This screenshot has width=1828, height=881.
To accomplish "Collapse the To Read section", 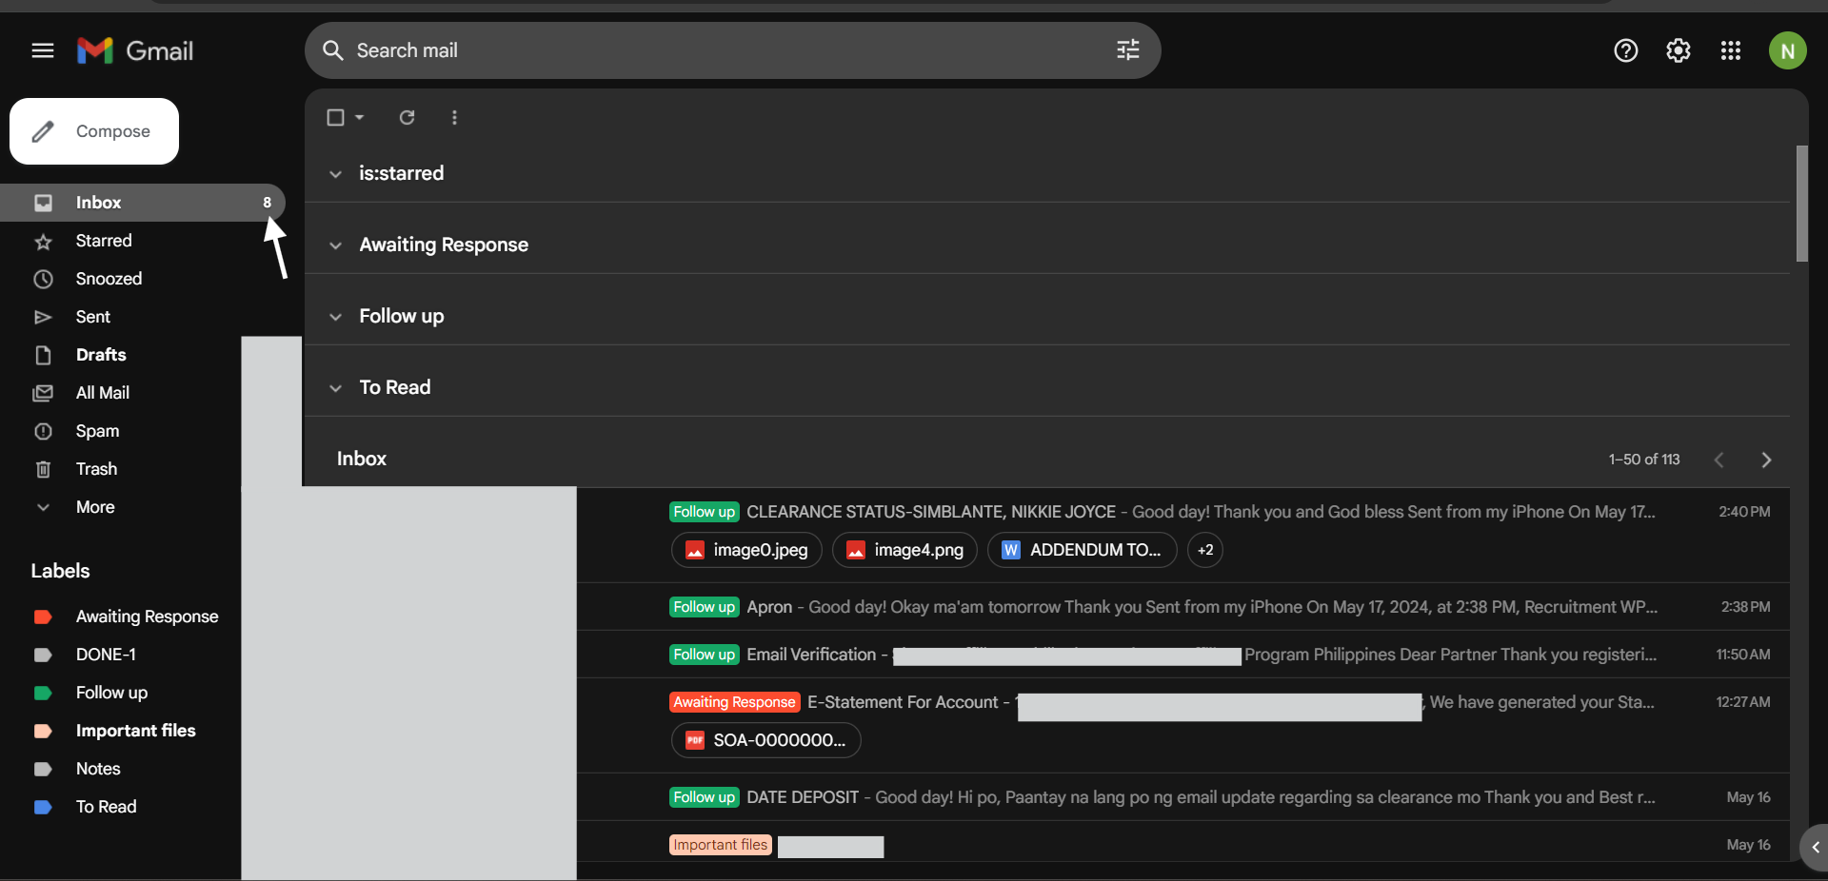I will [x=335, y=388].
